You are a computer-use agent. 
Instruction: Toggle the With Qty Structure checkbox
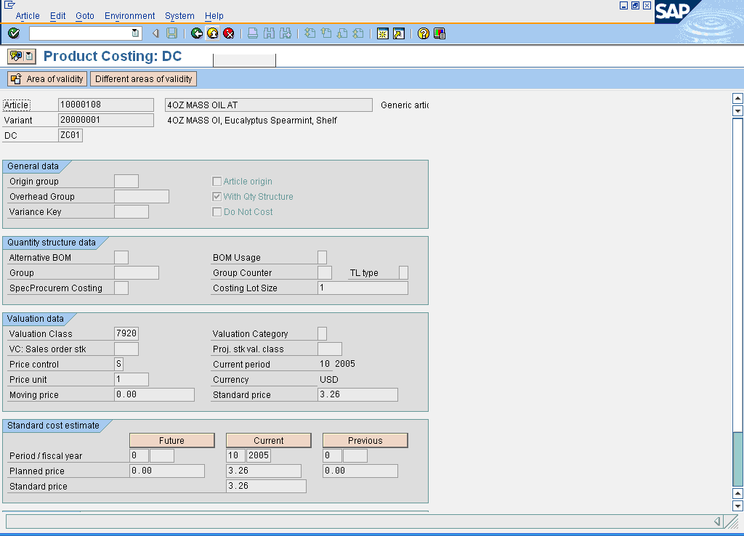tap(217, 196)
